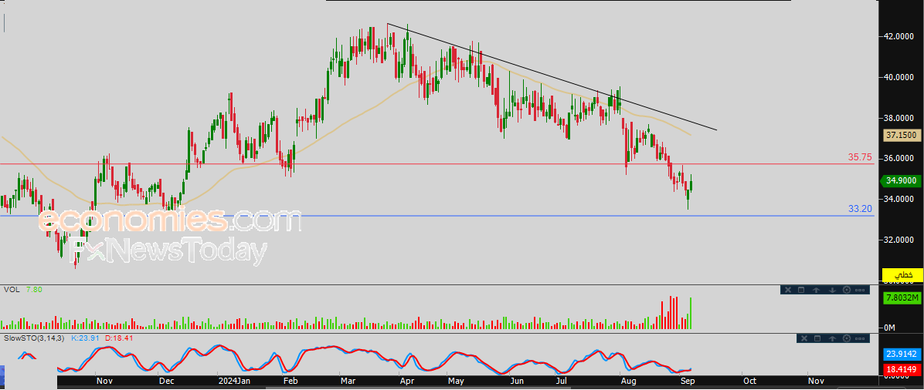Select the SlowSTO(3,14,3) indicator label
Image resolution: width=924 pixels, height=390 pixels.
pos(34,338)
